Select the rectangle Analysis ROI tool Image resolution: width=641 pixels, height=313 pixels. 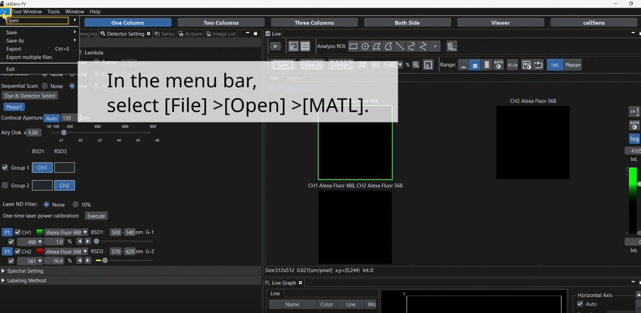coord(354,46)
